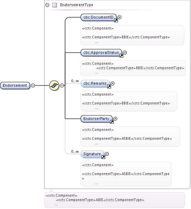Viewport: 191px width, 209px height.
Task: Open cbc:Remarks BBIE annotation box
Action: click(x=129, y=101)
